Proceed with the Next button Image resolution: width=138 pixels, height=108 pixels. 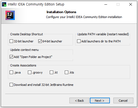click(100, 101)
